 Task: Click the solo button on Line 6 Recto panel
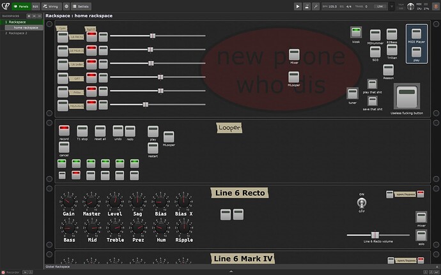[421, 235]
